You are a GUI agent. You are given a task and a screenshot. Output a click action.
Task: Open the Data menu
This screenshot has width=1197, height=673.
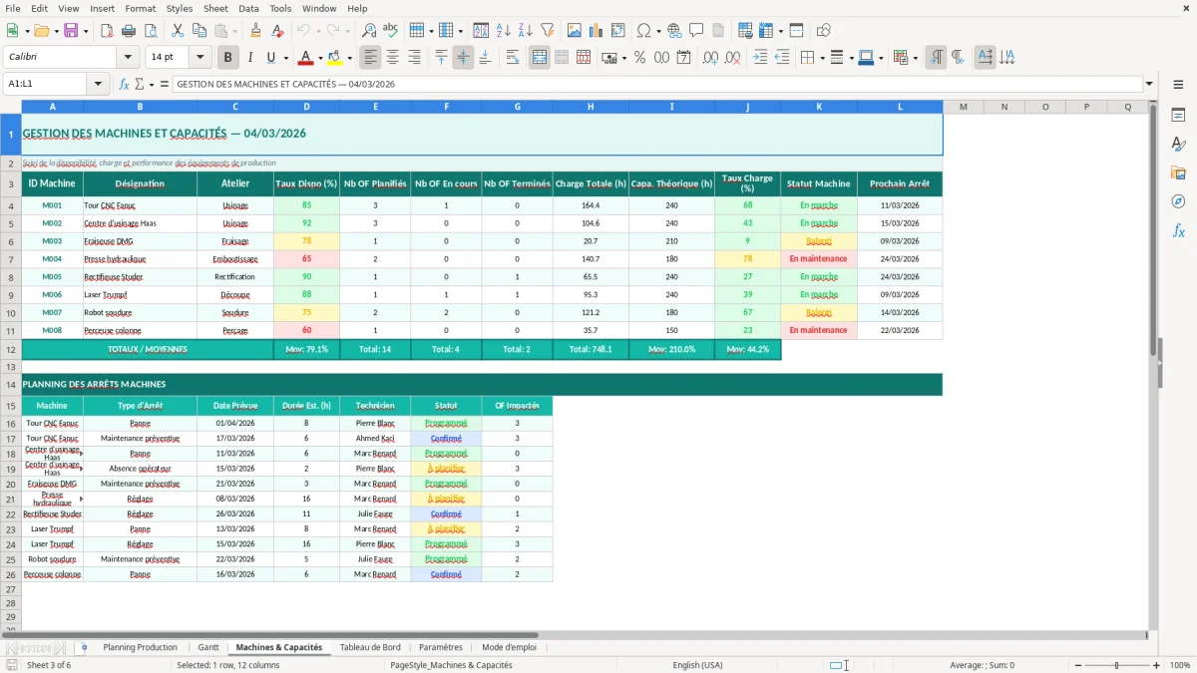click(x=248, y=8)
